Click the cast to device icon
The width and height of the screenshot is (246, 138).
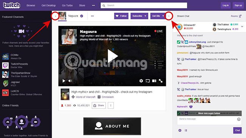pyautogui.click(x=148, y=81)
